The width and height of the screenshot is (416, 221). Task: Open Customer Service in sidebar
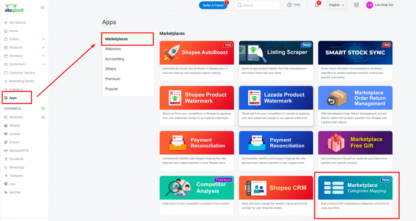point(22,73)
